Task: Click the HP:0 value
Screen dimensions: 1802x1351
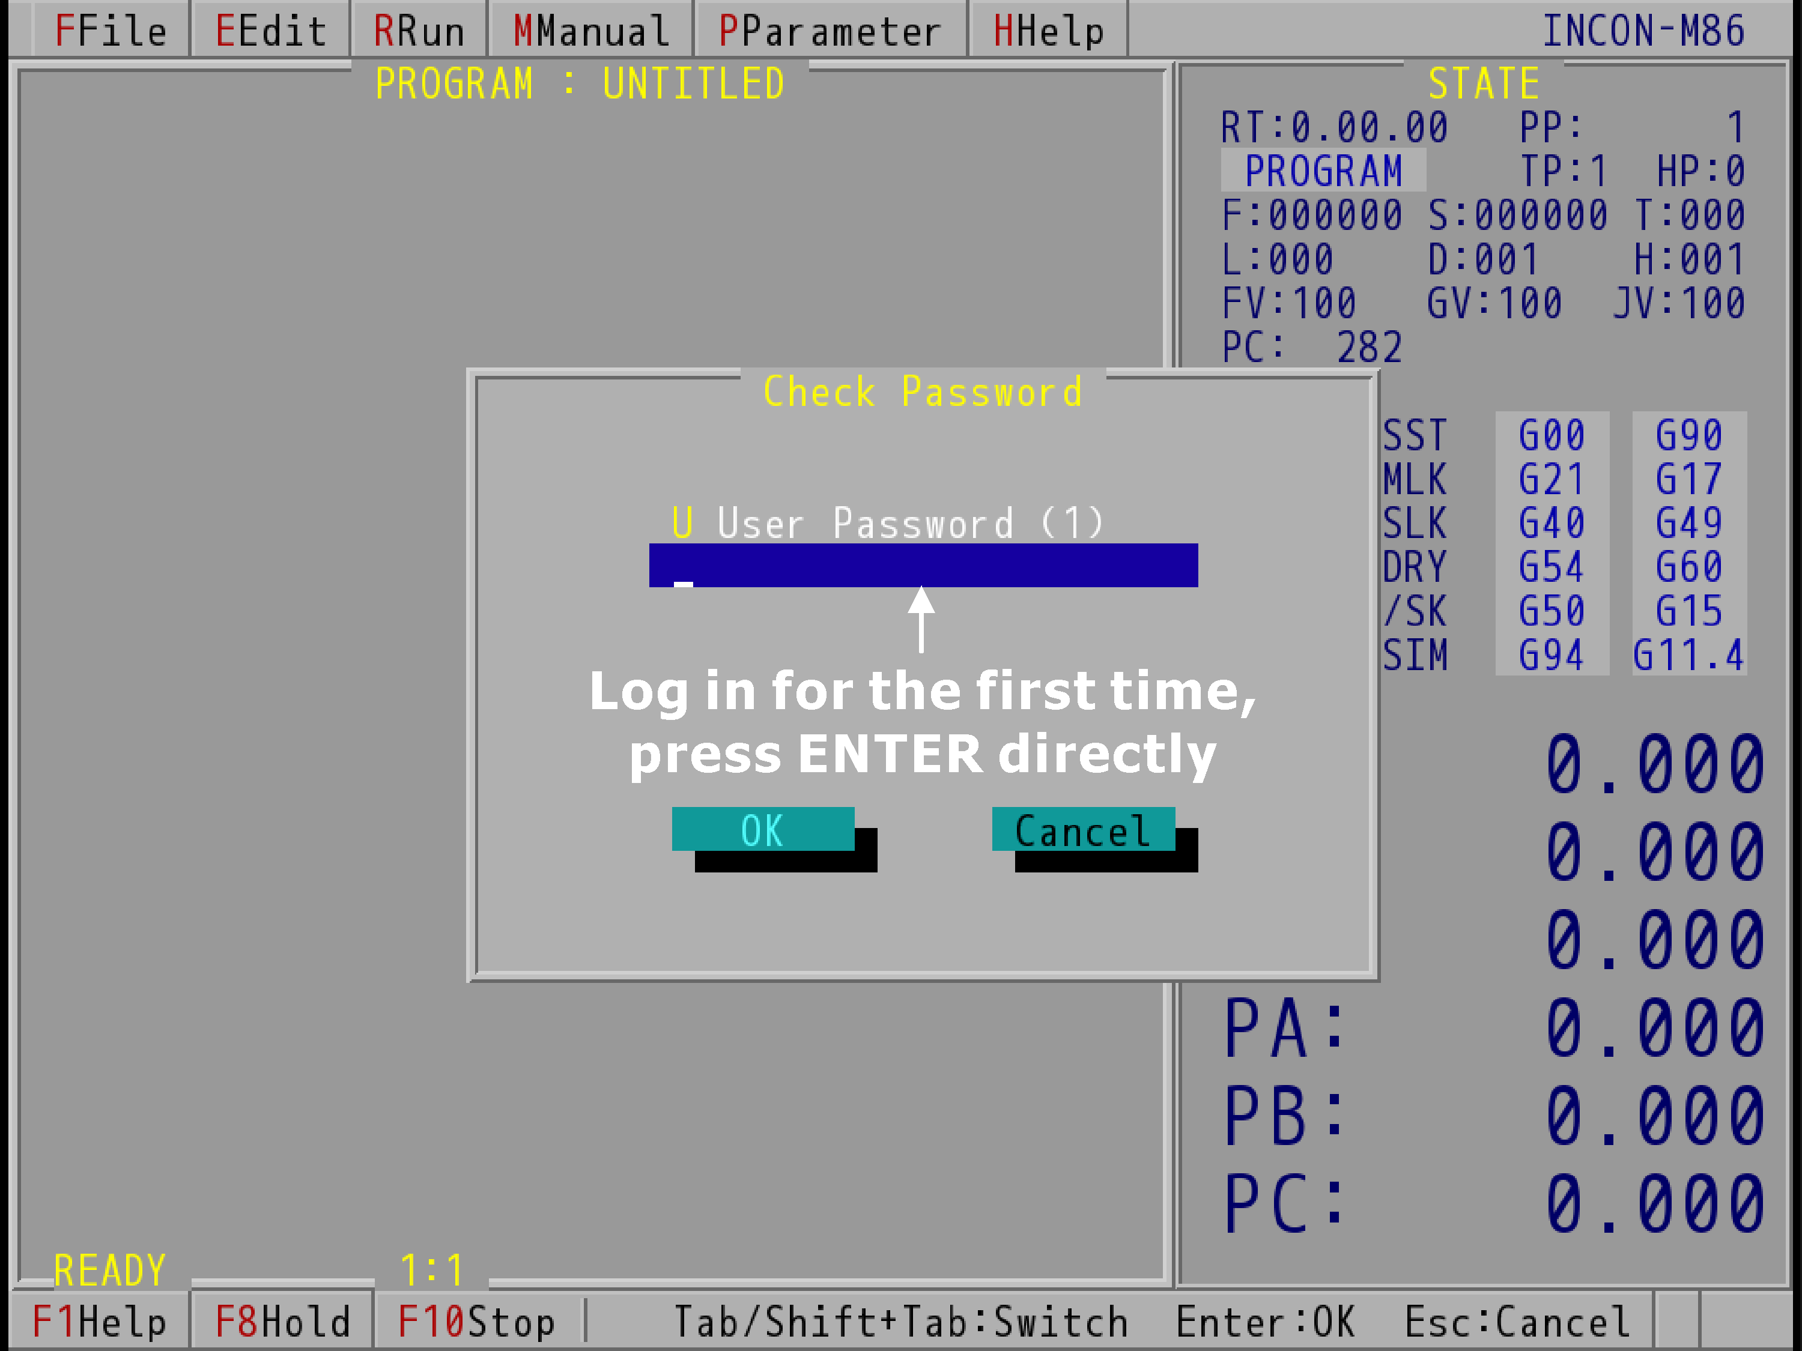Action: tap(1701, 171)
